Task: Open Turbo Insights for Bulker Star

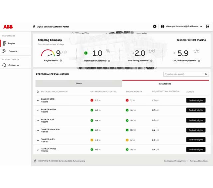Action: pos(196,100)
